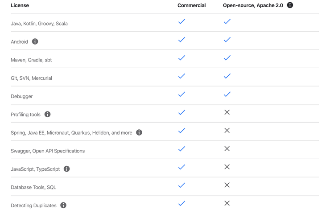Image resolution: width=321 pixels, height=218 pixels.
Task: Show info for JavaScript, TypeScript
Action: click(67, 169)
